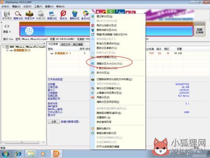Click the Save Changes (保存更改) toolbar icon
Screen dimensions: 210x158
point(7,15)
